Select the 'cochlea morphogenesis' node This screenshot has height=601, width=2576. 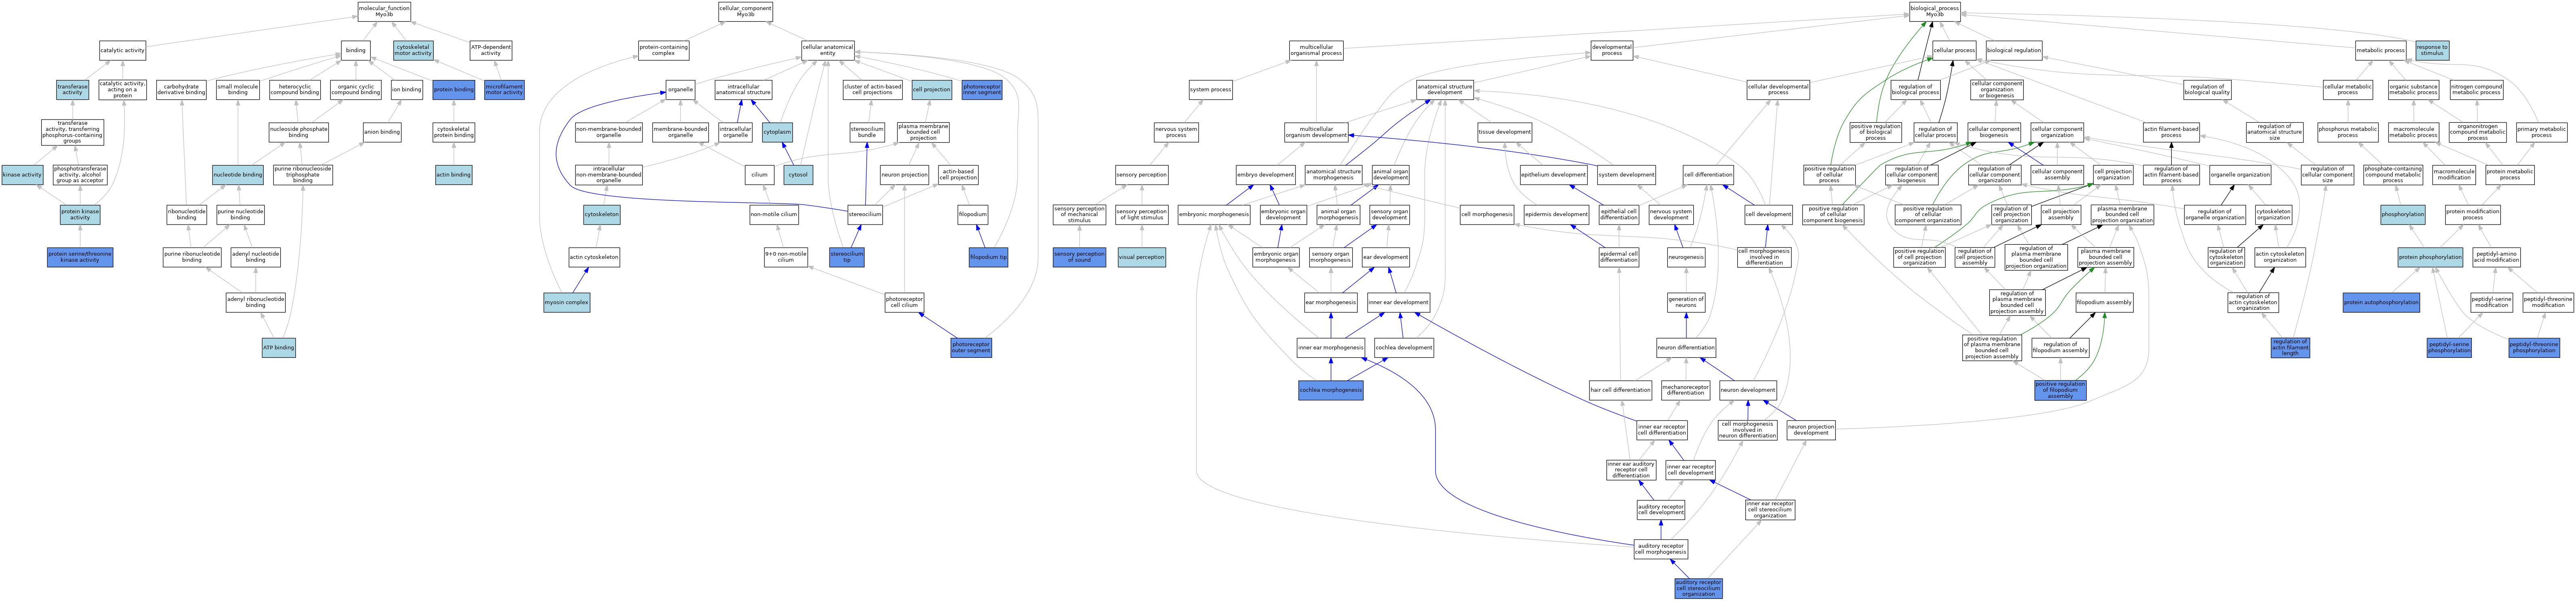[x=1330, y=390]
